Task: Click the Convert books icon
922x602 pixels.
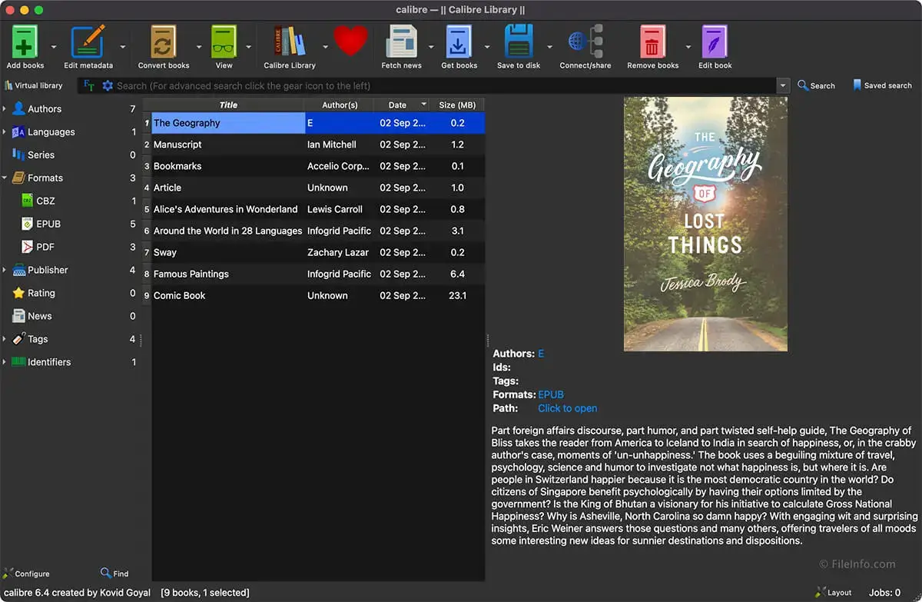Action: tap(163, 42)
